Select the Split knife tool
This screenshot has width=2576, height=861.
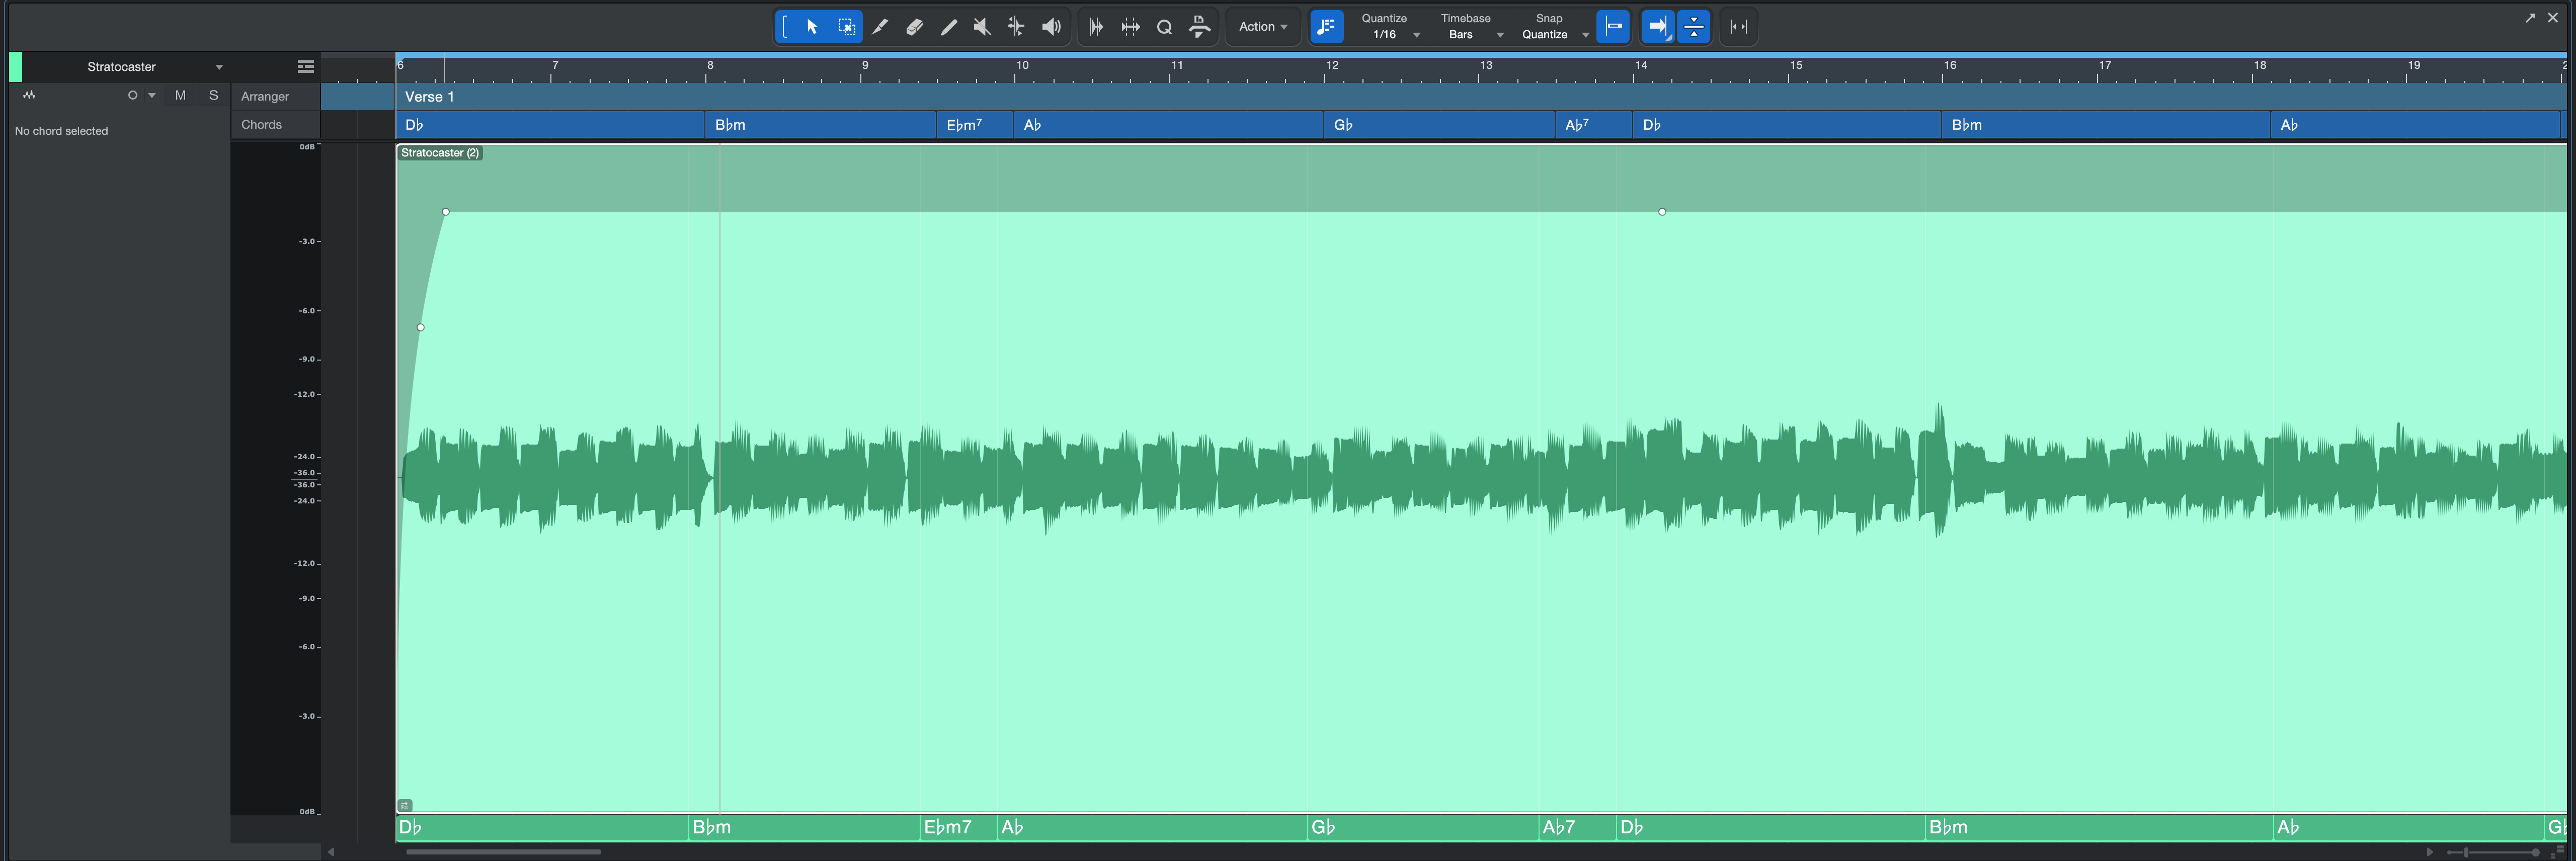click(x=880, y=27)
